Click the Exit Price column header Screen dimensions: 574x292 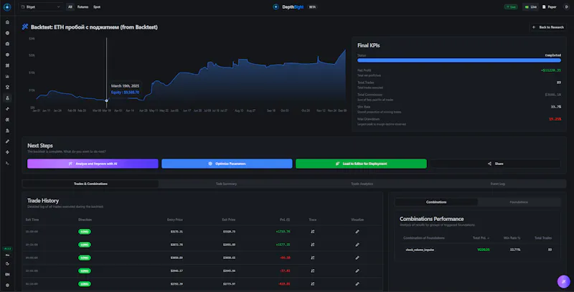(x=228, y=220)
